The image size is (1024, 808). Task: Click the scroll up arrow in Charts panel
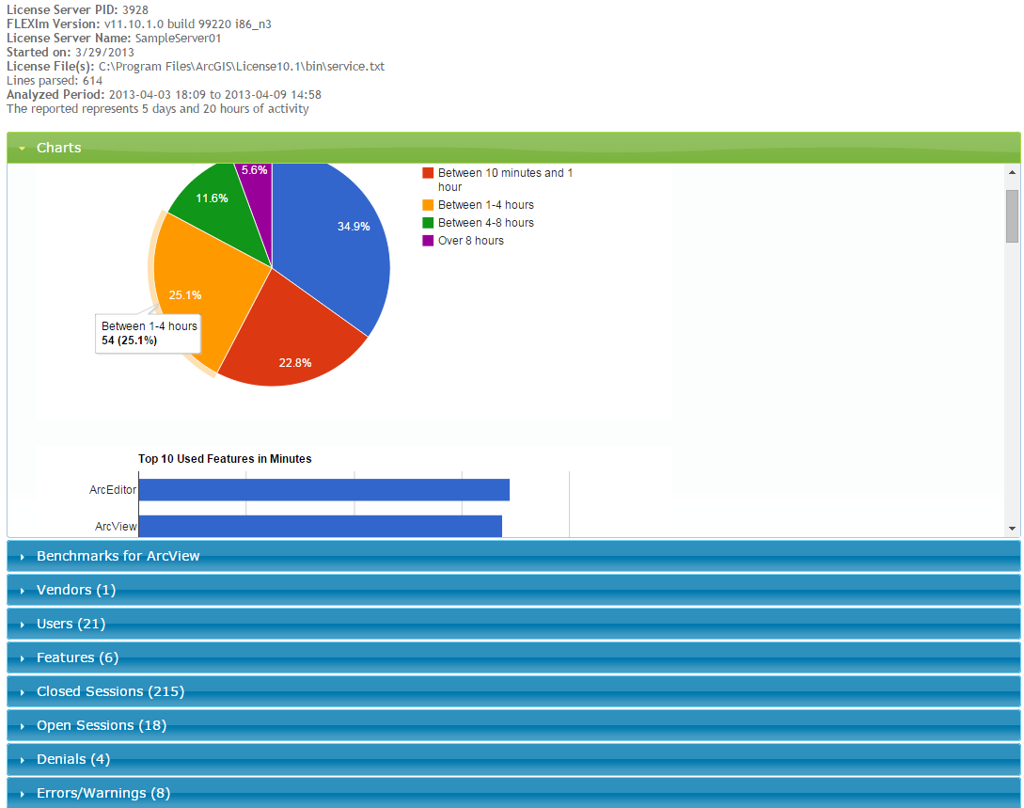pos(1012,173)
